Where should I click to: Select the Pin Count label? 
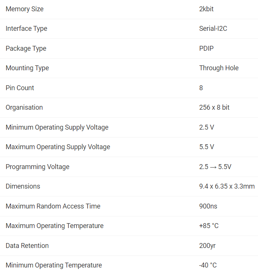pyautogui.click(x=20, y=88)
